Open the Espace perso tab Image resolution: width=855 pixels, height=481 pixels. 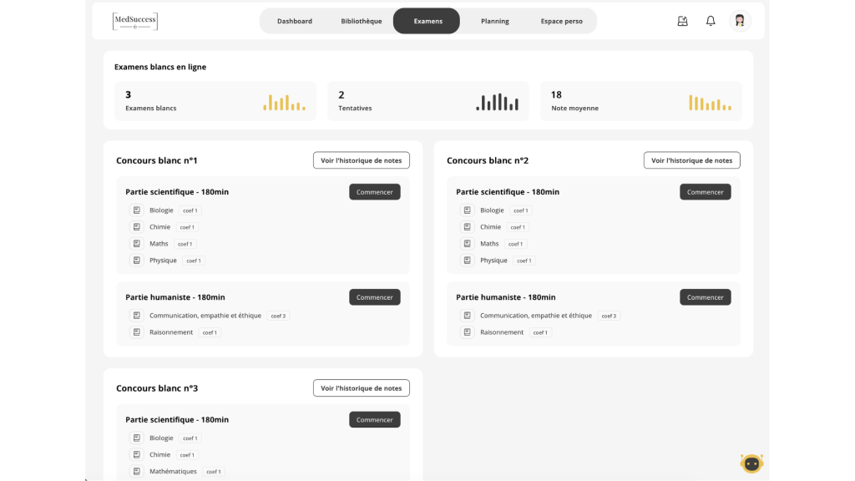tap(561, 21)
